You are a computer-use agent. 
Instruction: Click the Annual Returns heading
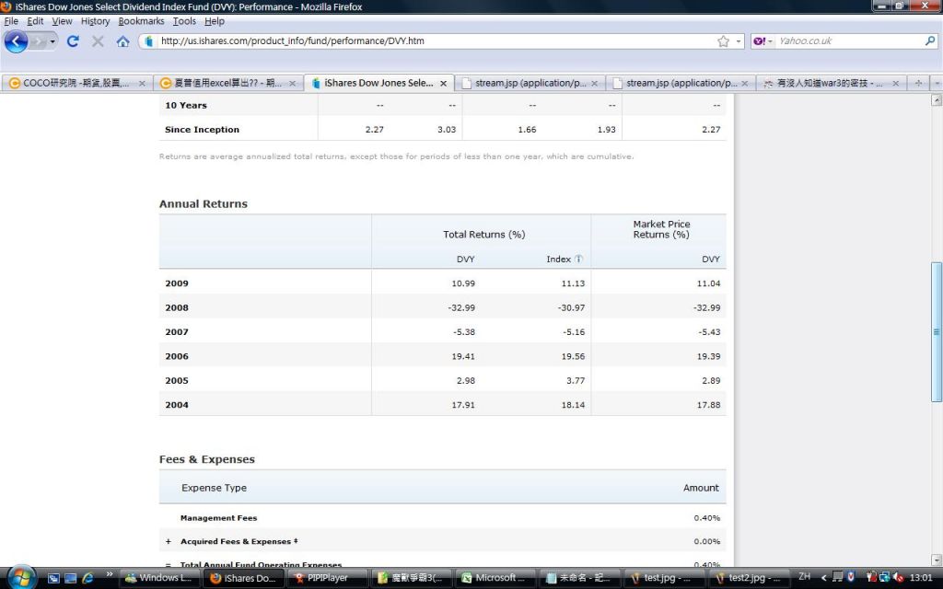204,203
